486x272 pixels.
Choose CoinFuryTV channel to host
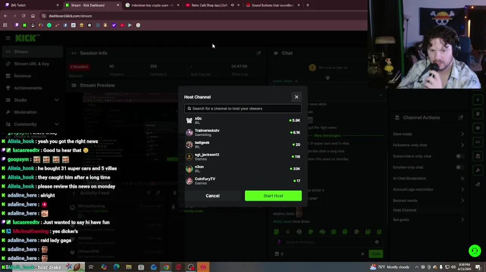click(x=243, y=181)
